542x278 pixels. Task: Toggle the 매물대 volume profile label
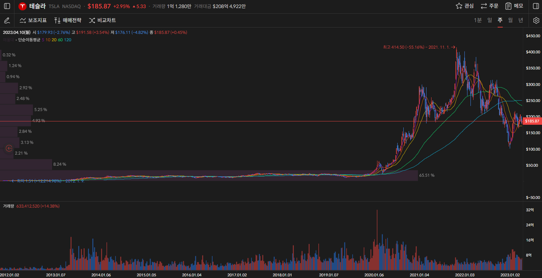tap(8, 40)
